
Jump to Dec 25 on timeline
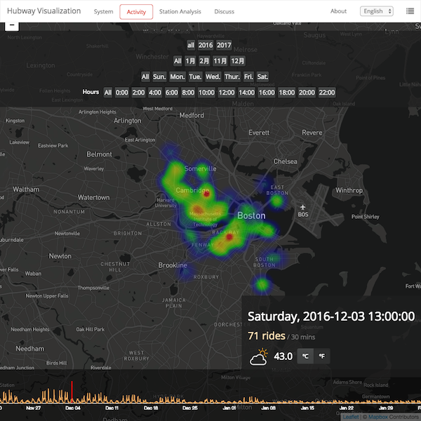click(x=190, y=408)
